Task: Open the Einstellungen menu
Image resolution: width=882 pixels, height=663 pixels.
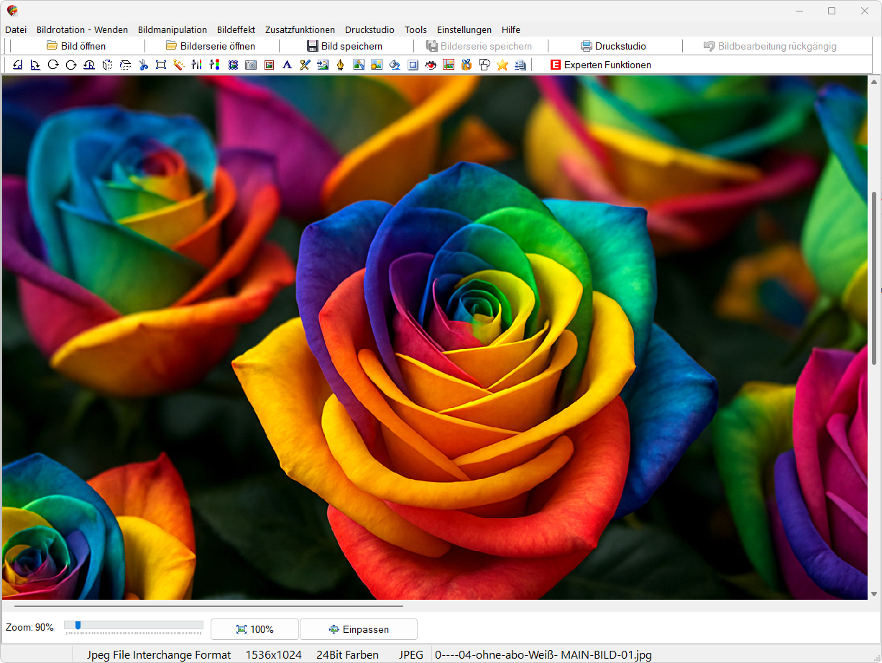Action: point(464,29)
